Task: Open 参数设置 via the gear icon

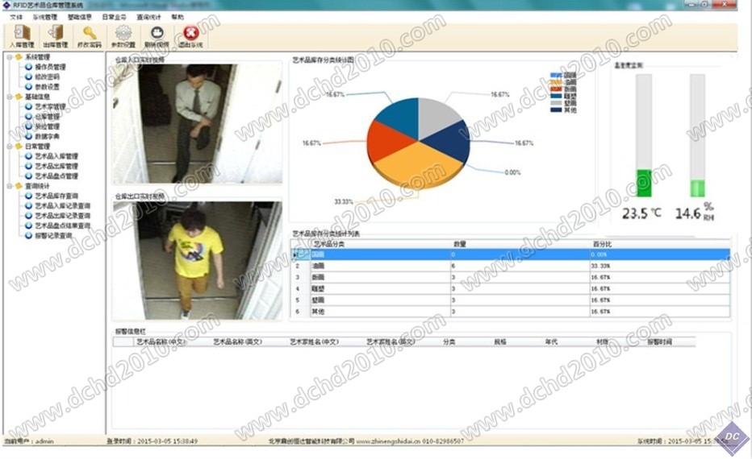Action: coord(123,36)
